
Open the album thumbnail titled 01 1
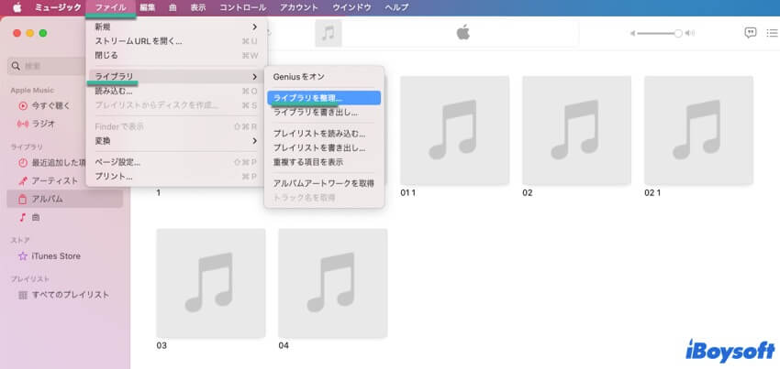point(454,130)
